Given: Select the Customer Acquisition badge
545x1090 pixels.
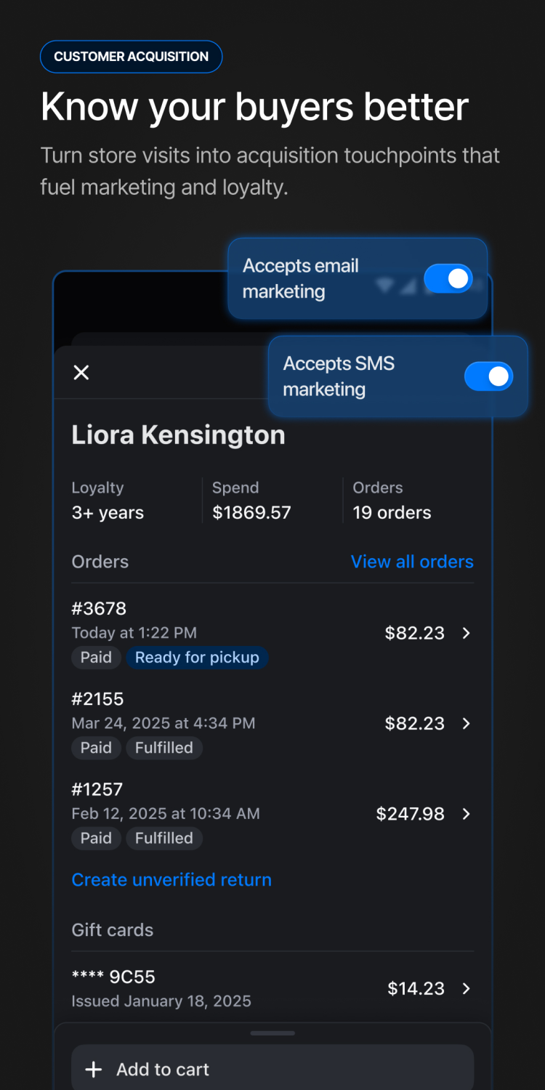Looking at the screenshot, I should (x=131, y=57).
